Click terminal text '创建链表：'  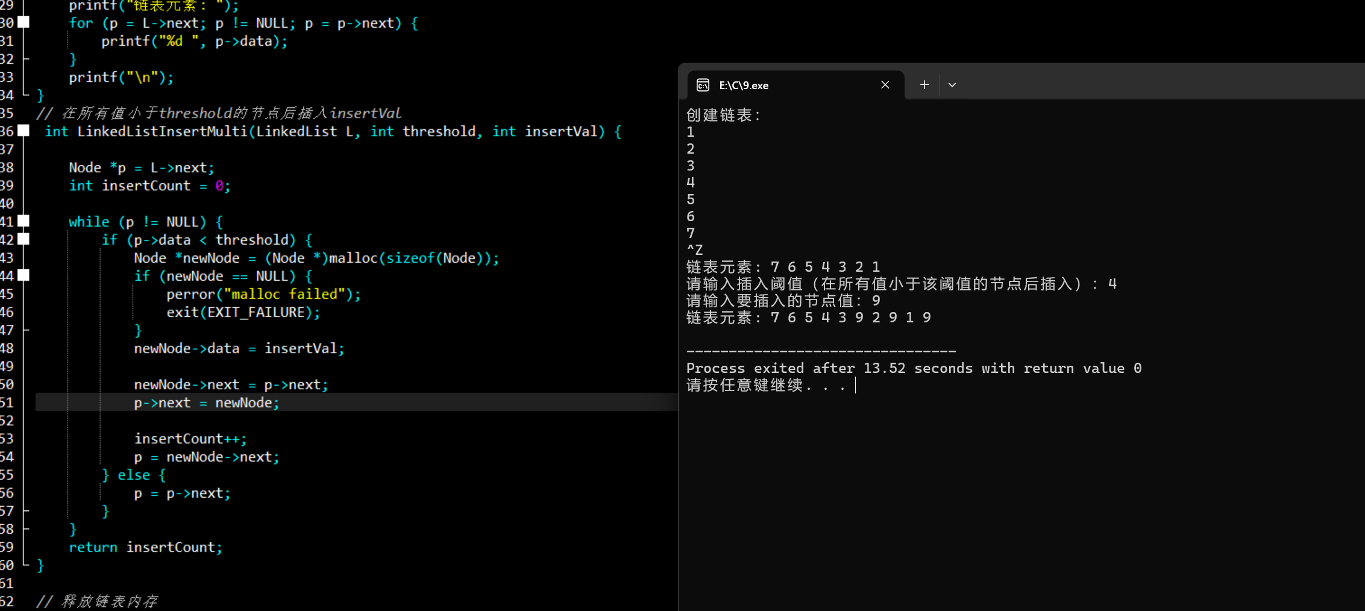click(724, 114)
